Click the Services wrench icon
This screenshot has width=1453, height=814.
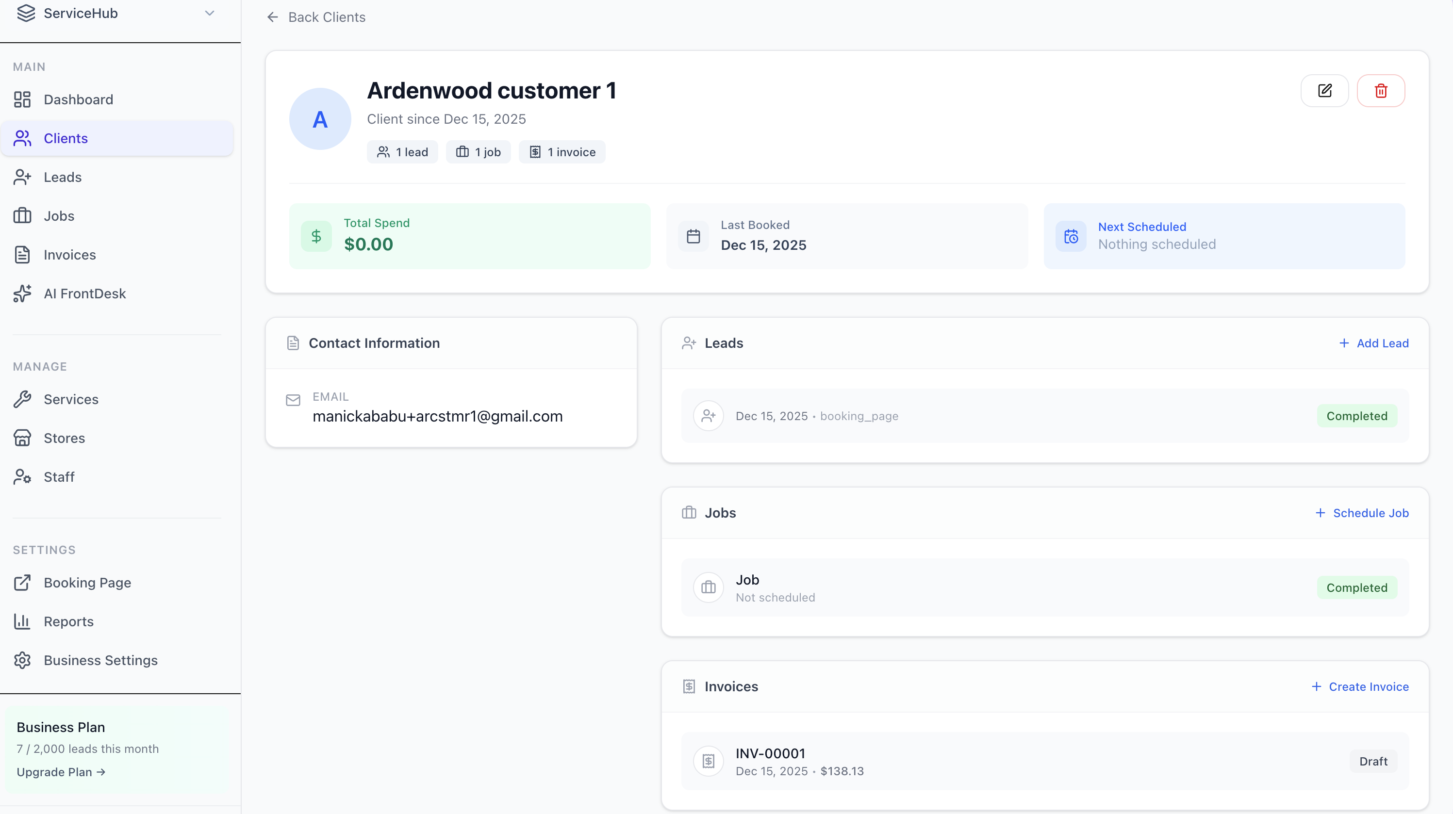click(x=22, y=399)
